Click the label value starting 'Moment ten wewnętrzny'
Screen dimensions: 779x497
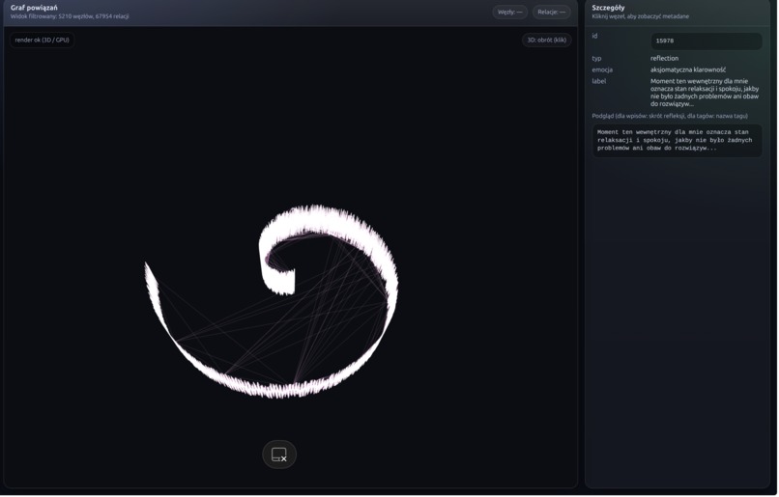coord(705,93)
